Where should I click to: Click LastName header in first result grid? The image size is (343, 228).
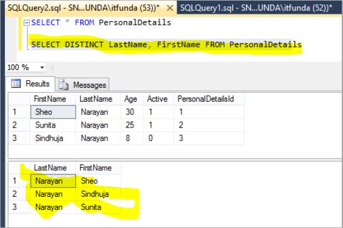coord(98,99)
